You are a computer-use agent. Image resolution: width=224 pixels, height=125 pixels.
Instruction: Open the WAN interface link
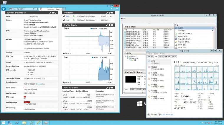[67, 16]
